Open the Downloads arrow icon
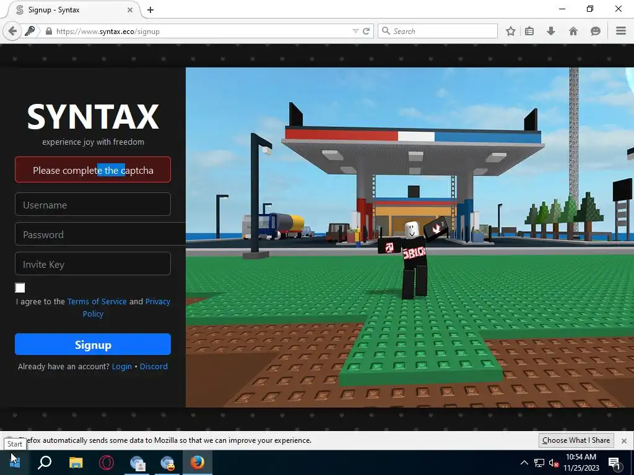 [550, 31]
